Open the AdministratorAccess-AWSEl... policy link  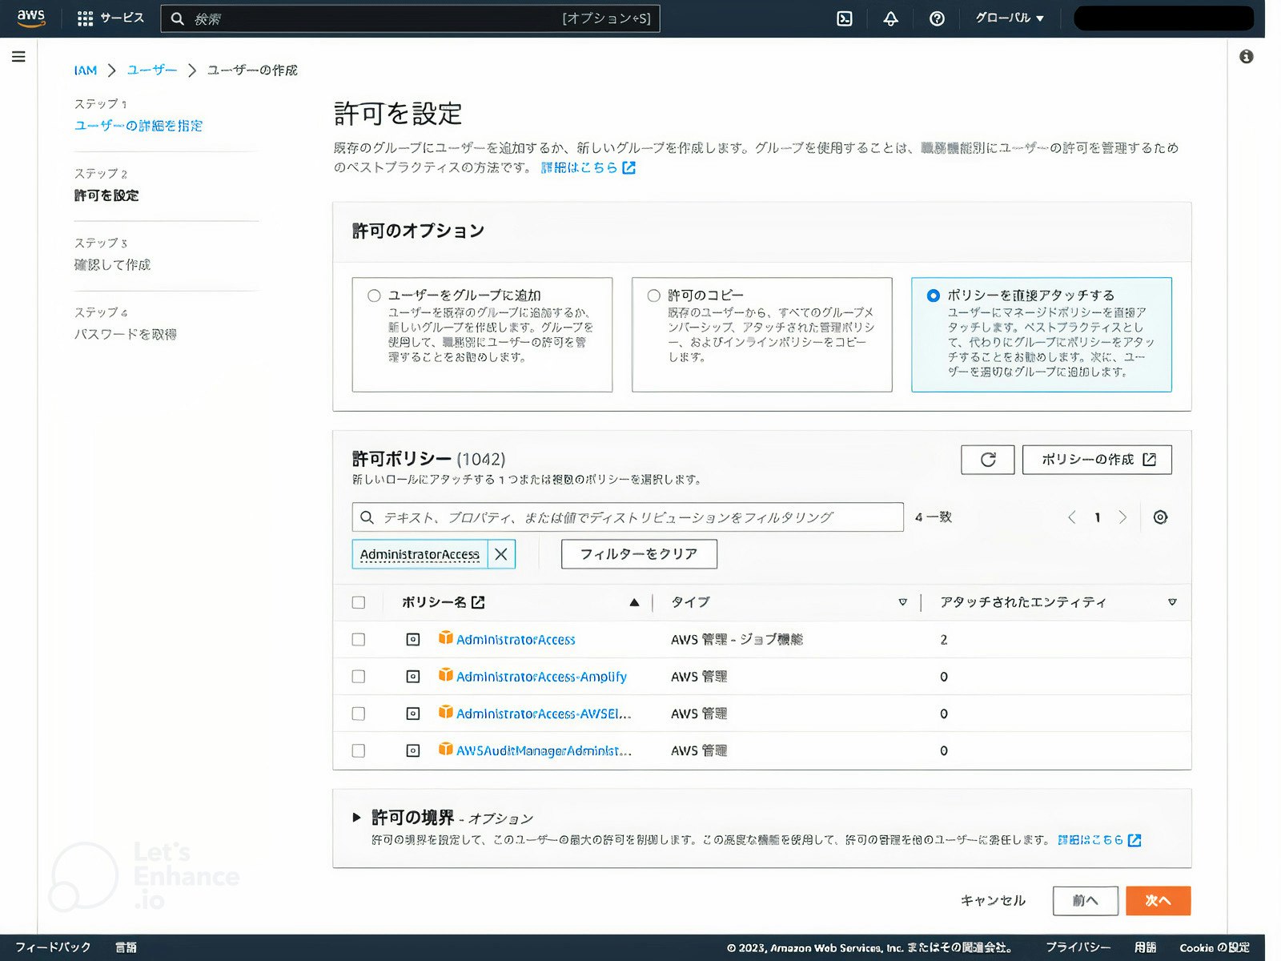click(x=544, y=714)
